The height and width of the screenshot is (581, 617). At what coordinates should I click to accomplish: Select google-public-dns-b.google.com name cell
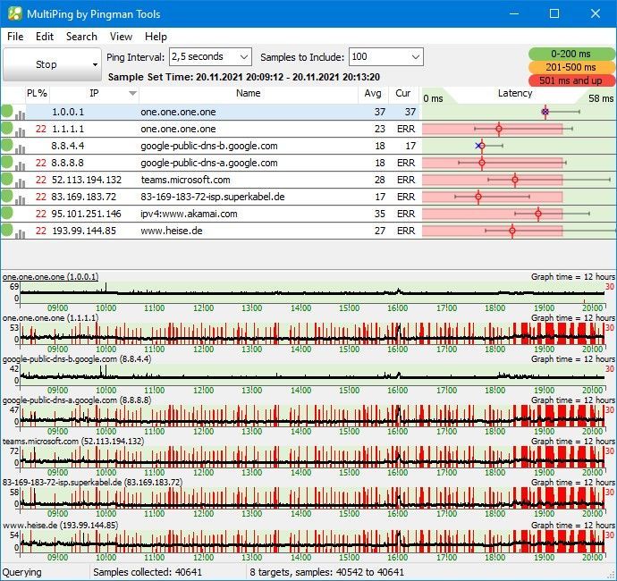point(209,146)
